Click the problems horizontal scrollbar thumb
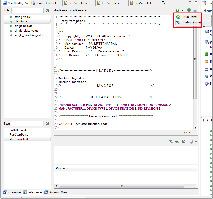Screen dimensions: 213x199 (122, 186)
